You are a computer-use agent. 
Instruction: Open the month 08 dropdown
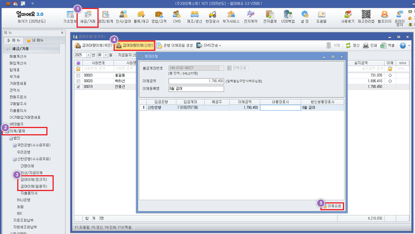(x=106, y=55)
